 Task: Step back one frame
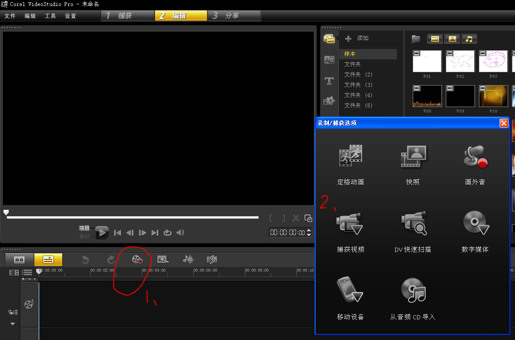130,233
